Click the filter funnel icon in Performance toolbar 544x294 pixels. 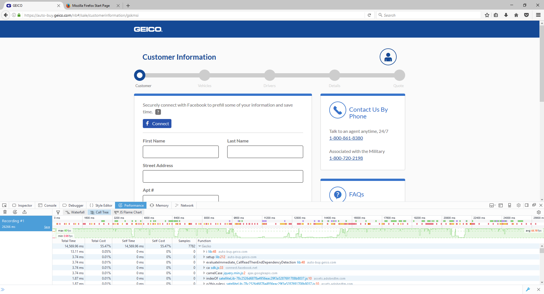pos(58,212)
